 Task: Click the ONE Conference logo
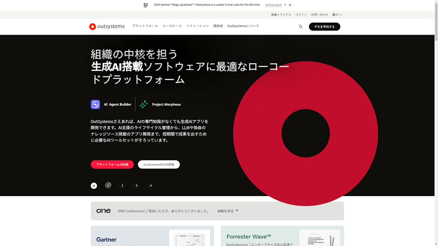(104, 211)
